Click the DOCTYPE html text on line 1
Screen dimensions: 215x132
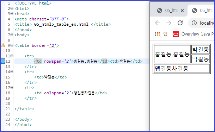click(x=33, y=3)
